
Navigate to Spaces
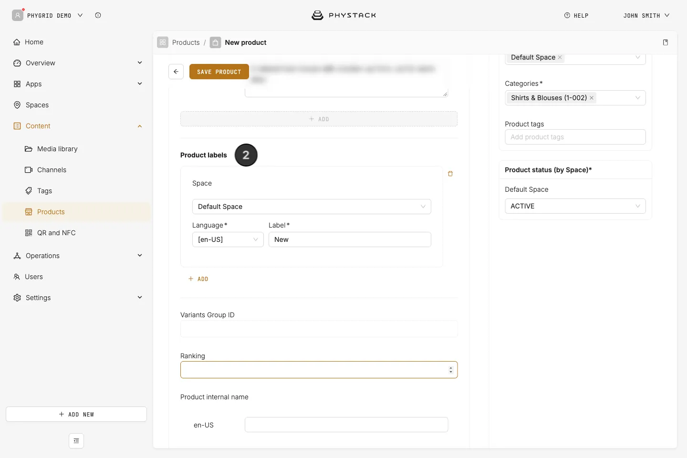pos(37,105)
